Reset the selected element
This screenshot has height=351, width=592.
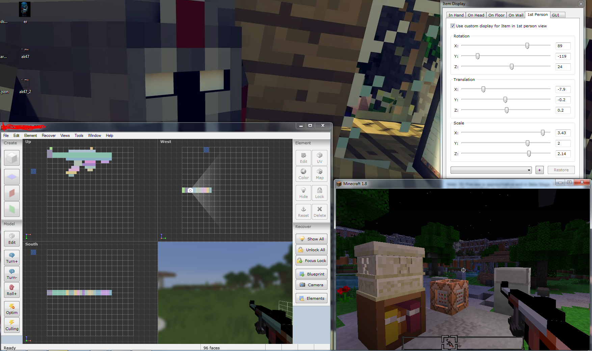pos(303,212)
